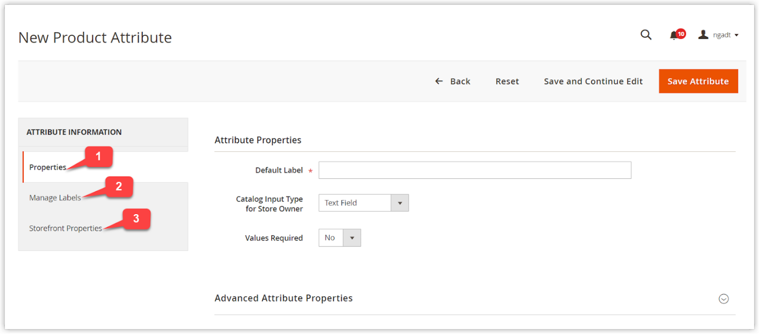Screen dimensions: 759x334
Task: Click the user account icon
Action: click(703, 34)
